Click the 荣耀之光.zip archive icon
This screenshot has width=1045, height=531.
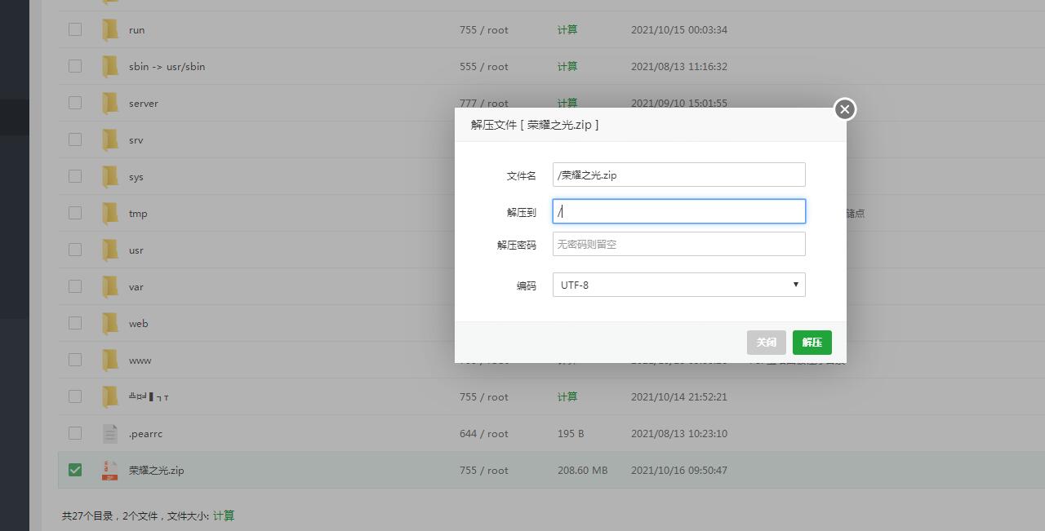pyautogui.click(x=109, y=471)
